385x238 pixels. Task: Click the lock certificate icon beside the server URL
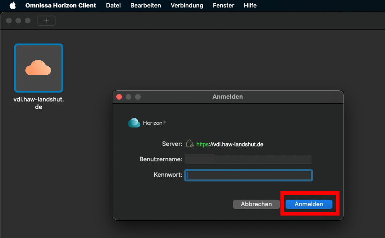coord(189,144)
